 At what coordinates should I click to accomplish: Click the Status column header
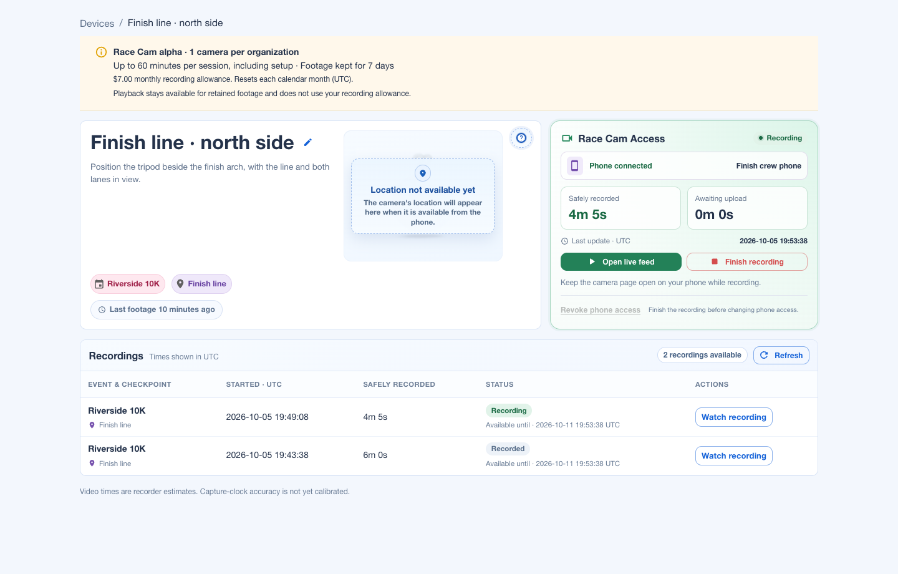[500, 384]
